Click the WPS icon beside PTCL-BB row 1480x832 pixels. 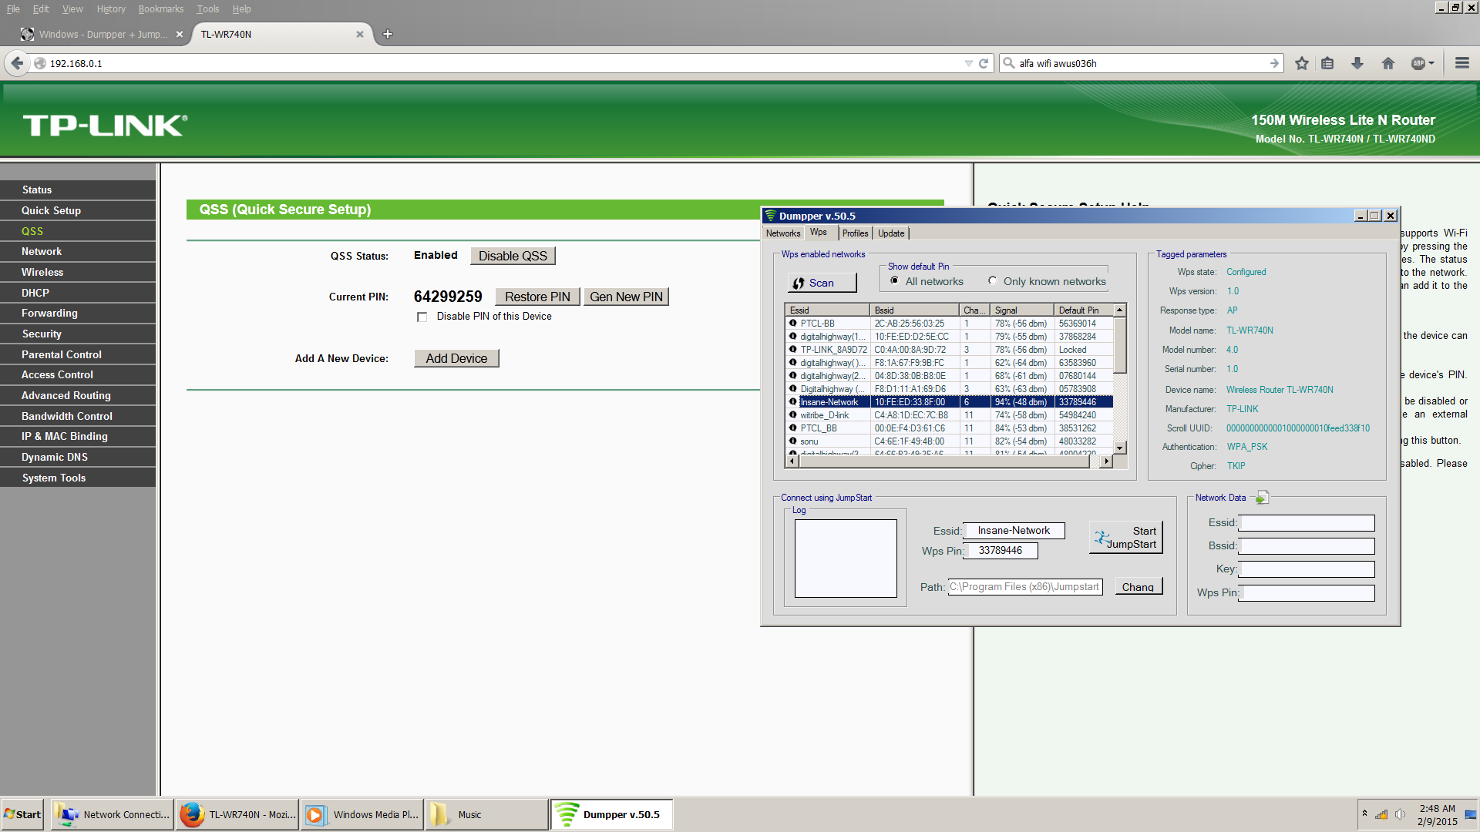[792, 324]
